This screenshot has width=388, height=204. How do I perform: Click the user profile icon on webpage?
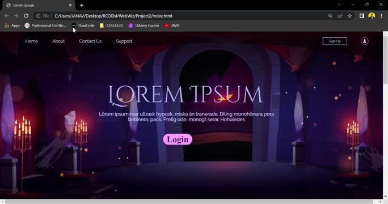point(365,41)
